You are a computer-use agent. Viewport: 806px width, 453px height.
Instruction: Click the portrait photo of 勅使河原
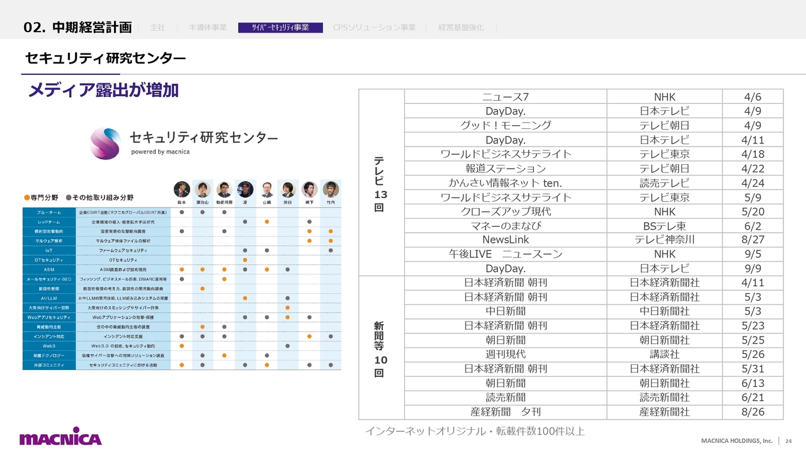click(x=224, y=189)
